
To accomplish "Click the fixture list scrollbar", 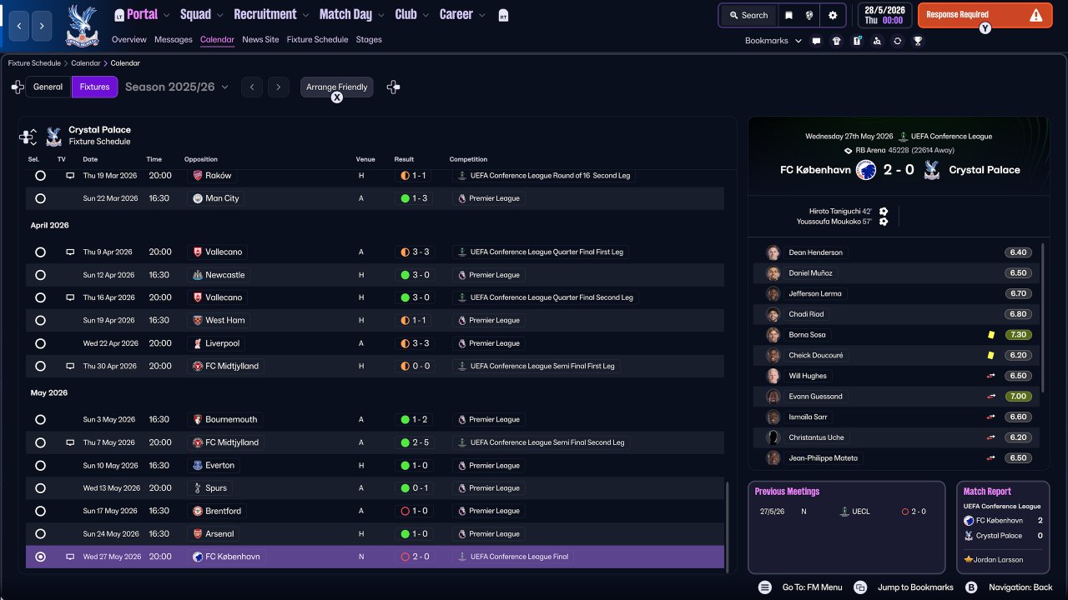I will (728, 527).
